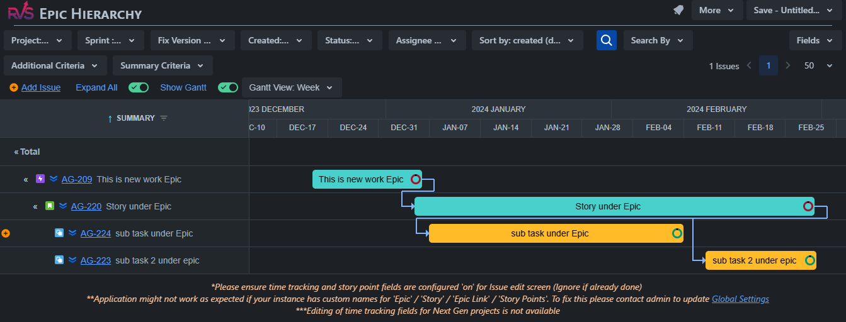Go to the next issues page arrow
Viewport: 846px width, 322px height.
coord(788,65)
